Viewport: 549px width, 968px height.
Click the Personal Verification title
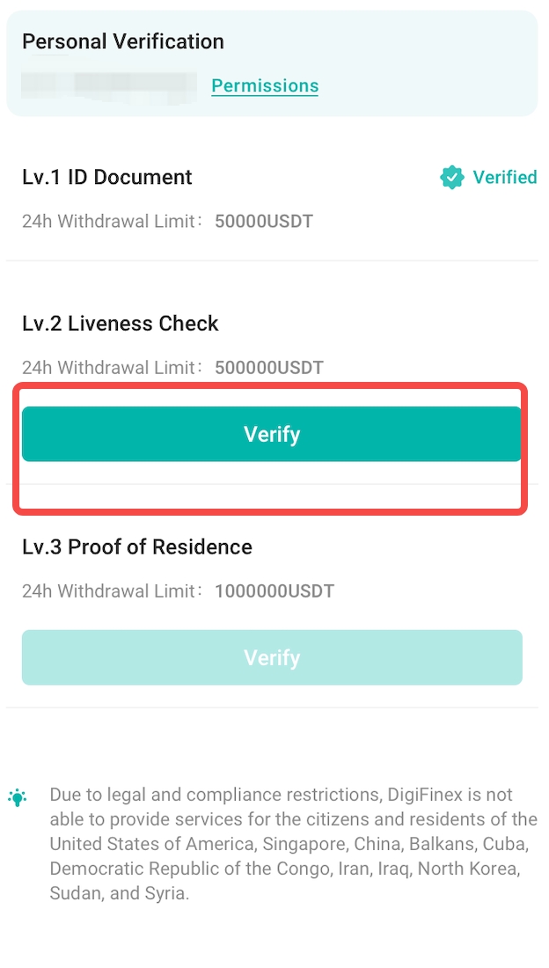click(122, 41)
